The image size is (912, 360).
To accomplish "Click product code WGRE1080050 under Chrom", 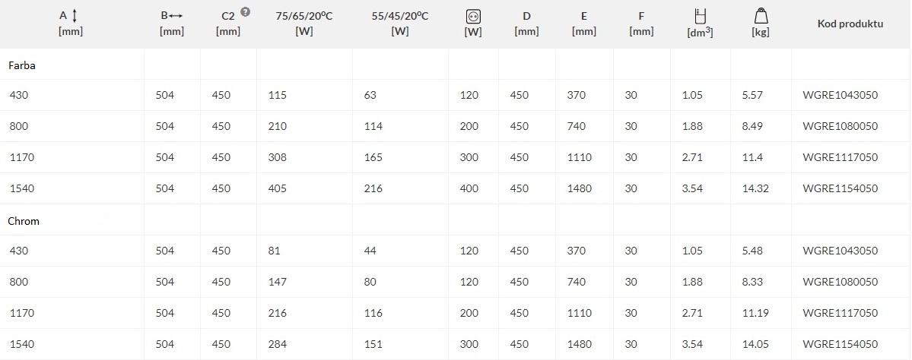I will [840, 283].
